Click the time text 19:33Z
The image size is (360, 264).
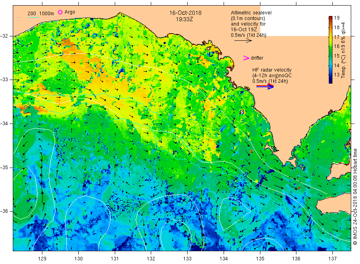pos(184,19)
